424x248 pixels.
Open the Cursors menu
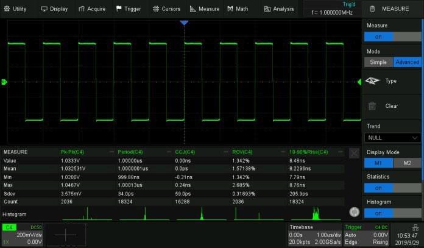(x=166, y=9)
